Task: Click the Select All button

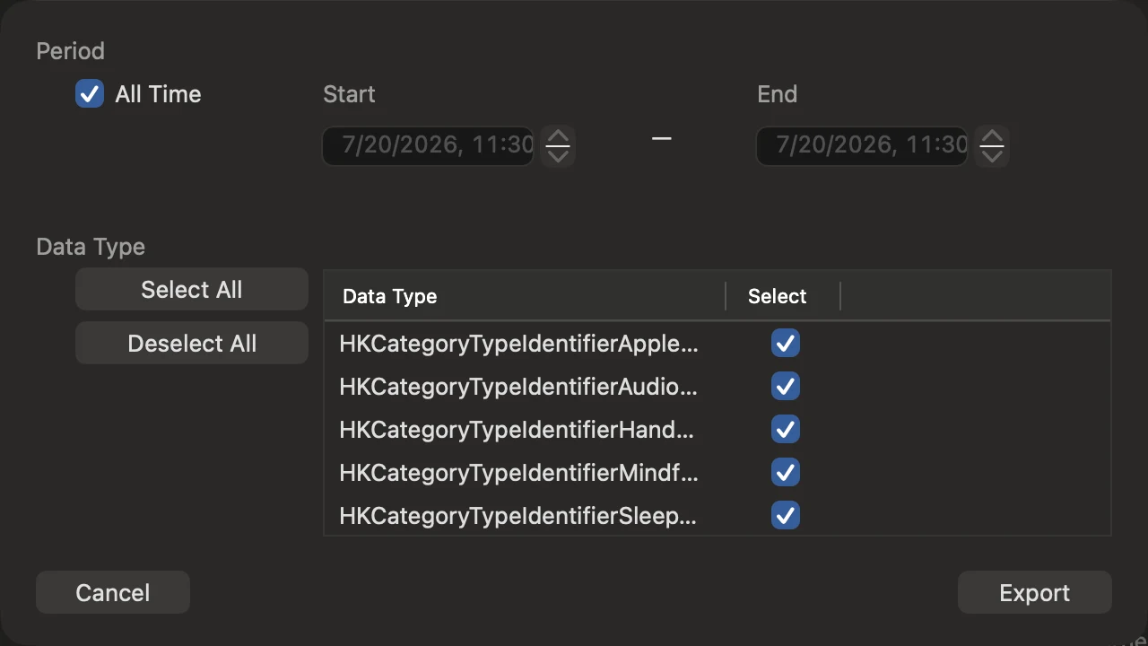Action: tap(192, 290)
